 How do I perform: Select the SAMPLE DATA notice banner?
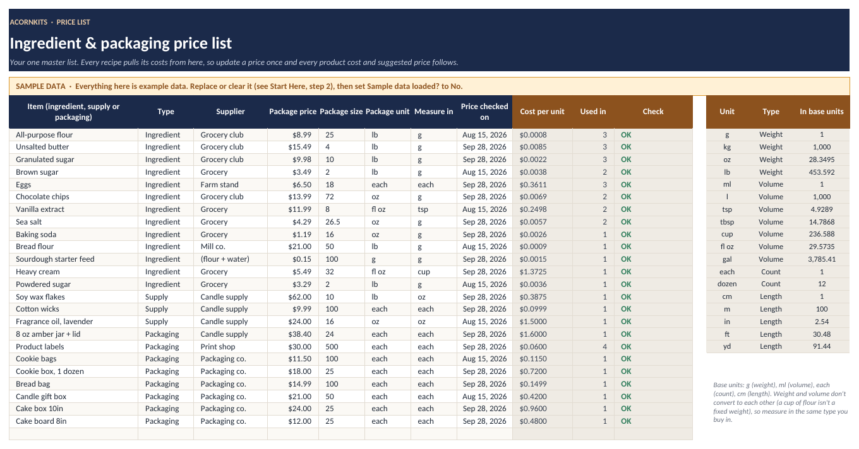(x=429, y=86)
